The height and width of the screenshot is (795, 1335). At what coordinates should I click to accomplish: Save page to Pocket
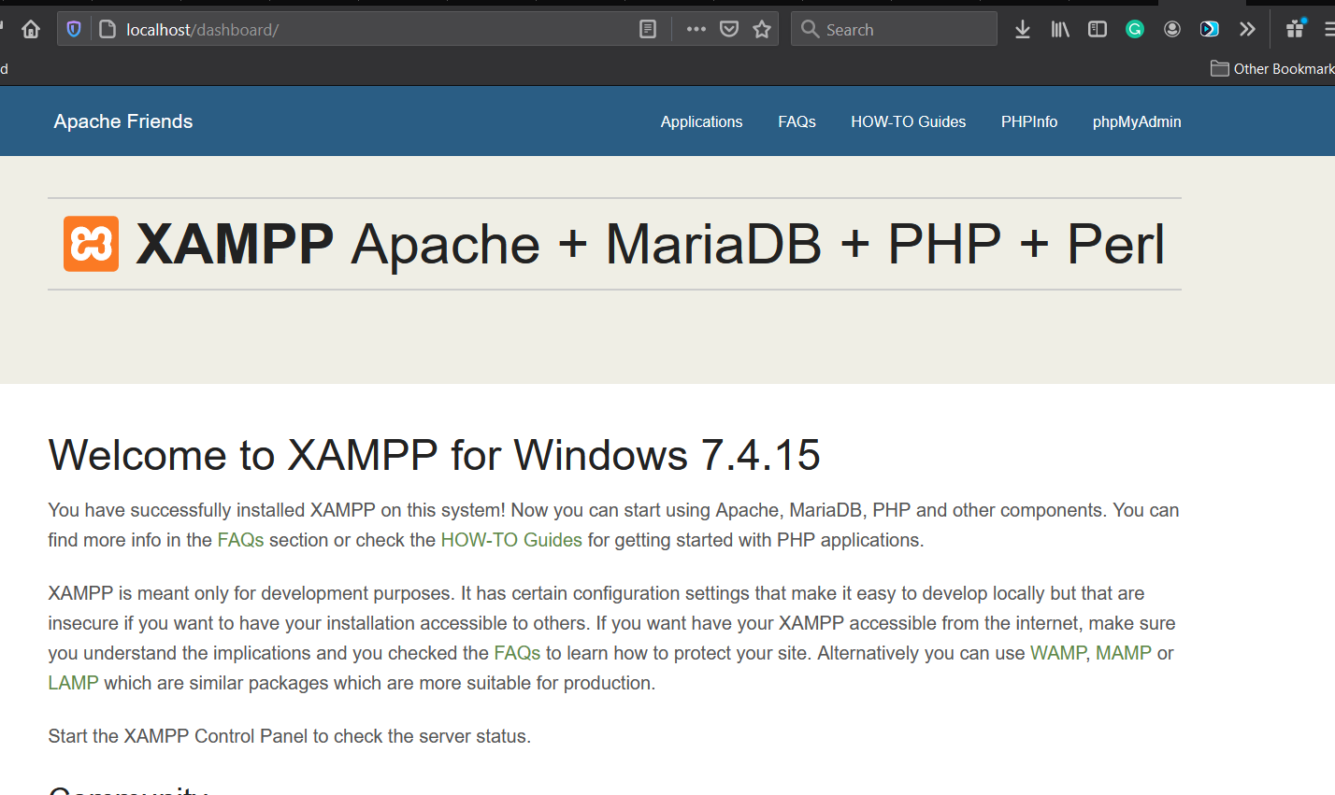(729, 29)
